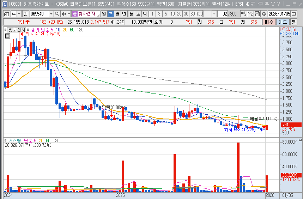Image resolution: width=303 pixels, height=199 pixels.
Task: Open the calendar date picker icon
Action: [x=293, y=14]
